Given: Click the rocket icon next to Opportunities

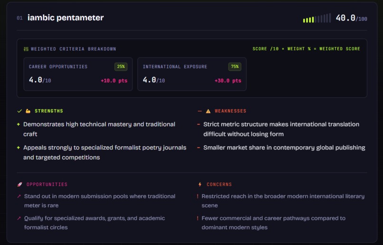Looking at the screenshot, I should coord(19,185).
